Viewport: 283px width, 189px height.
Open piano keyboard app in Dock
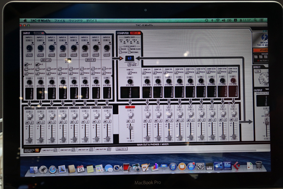pos(209,166)
